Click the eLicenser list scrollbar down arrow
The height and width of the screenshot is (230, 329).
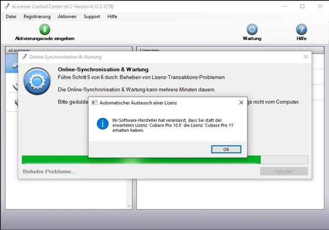[129, 206]
